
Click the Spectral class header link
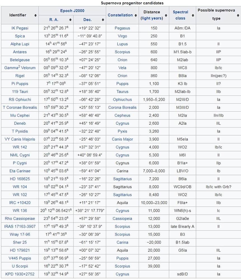click(x=180, y=15)
